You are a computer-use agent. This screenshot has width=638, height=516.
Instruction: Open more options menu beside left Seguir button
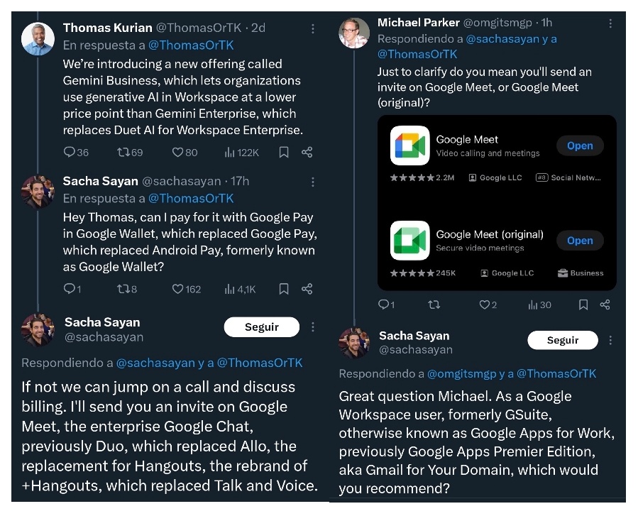pyautogui.click(x=313, y=327)
